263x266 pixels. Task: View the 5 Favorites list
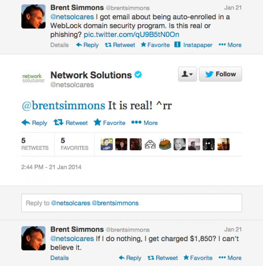(x=74, y=144)
